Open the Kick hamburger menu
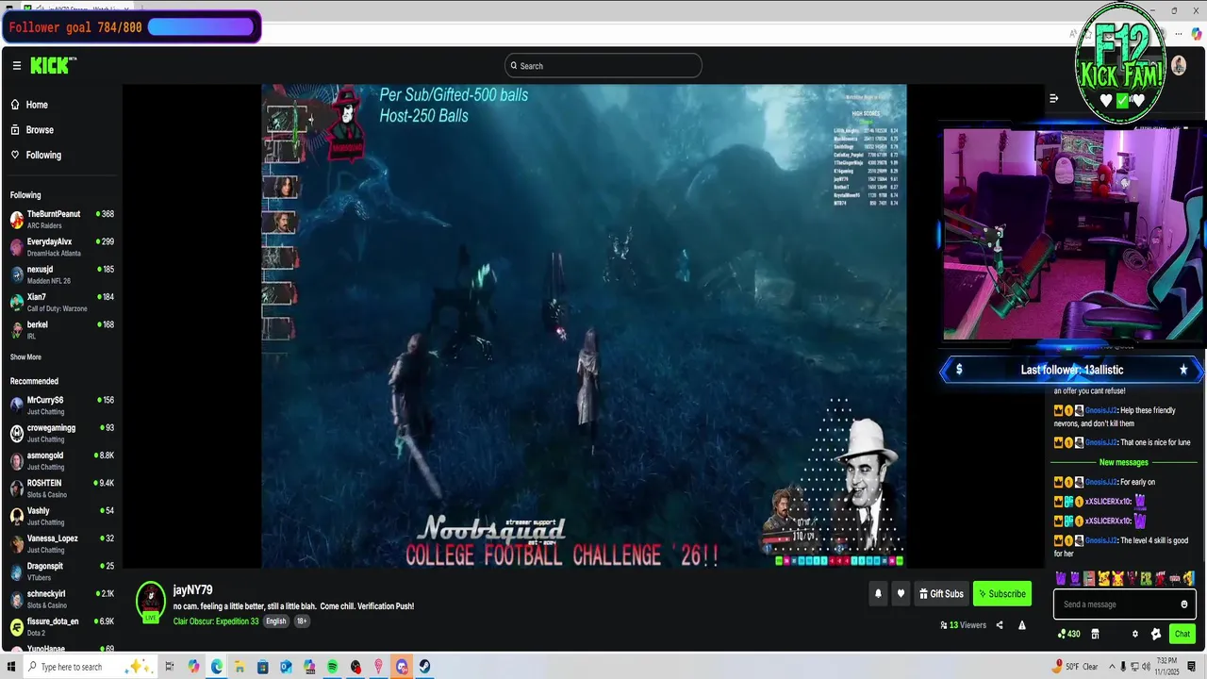The width and height of the screenshot is (1207, 679). tap(17, 66)
